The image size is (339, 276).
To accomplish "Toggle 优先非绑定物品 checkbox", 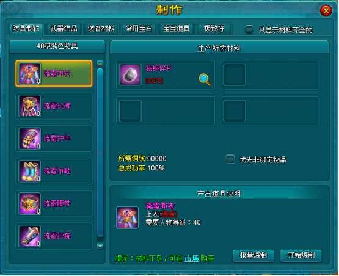I will coord(230,159).
